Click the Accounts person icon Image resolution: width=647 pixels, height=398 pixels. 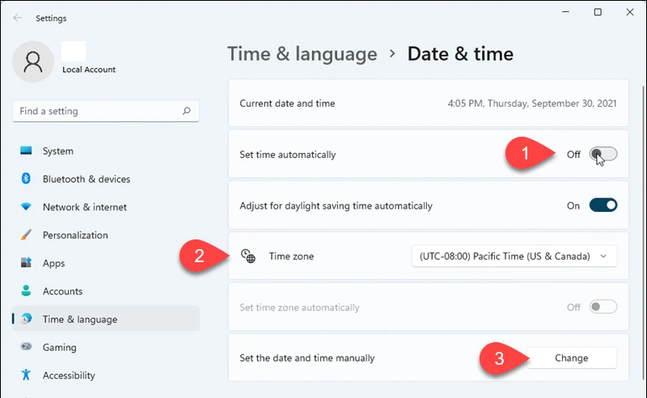[x=27, y=291]
